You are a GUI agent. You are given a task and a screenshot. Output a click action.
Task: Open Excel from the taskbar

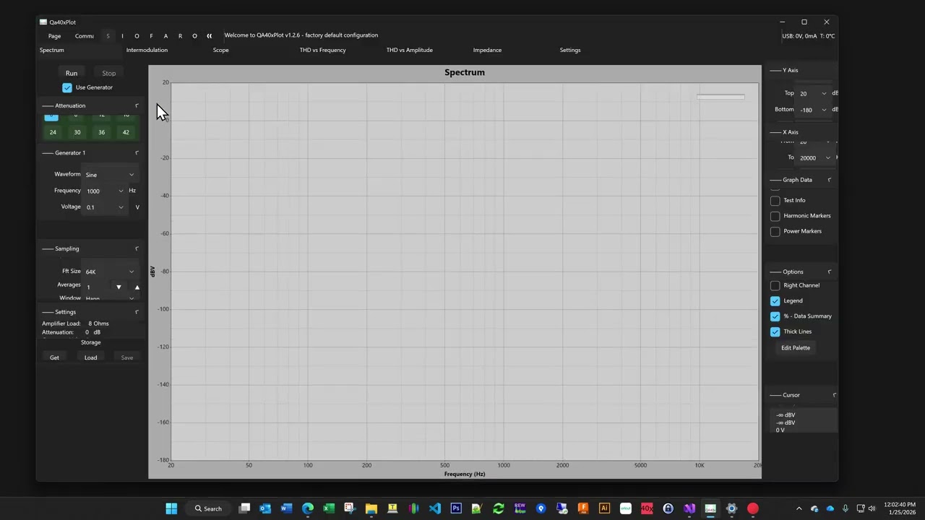[329, 508]
